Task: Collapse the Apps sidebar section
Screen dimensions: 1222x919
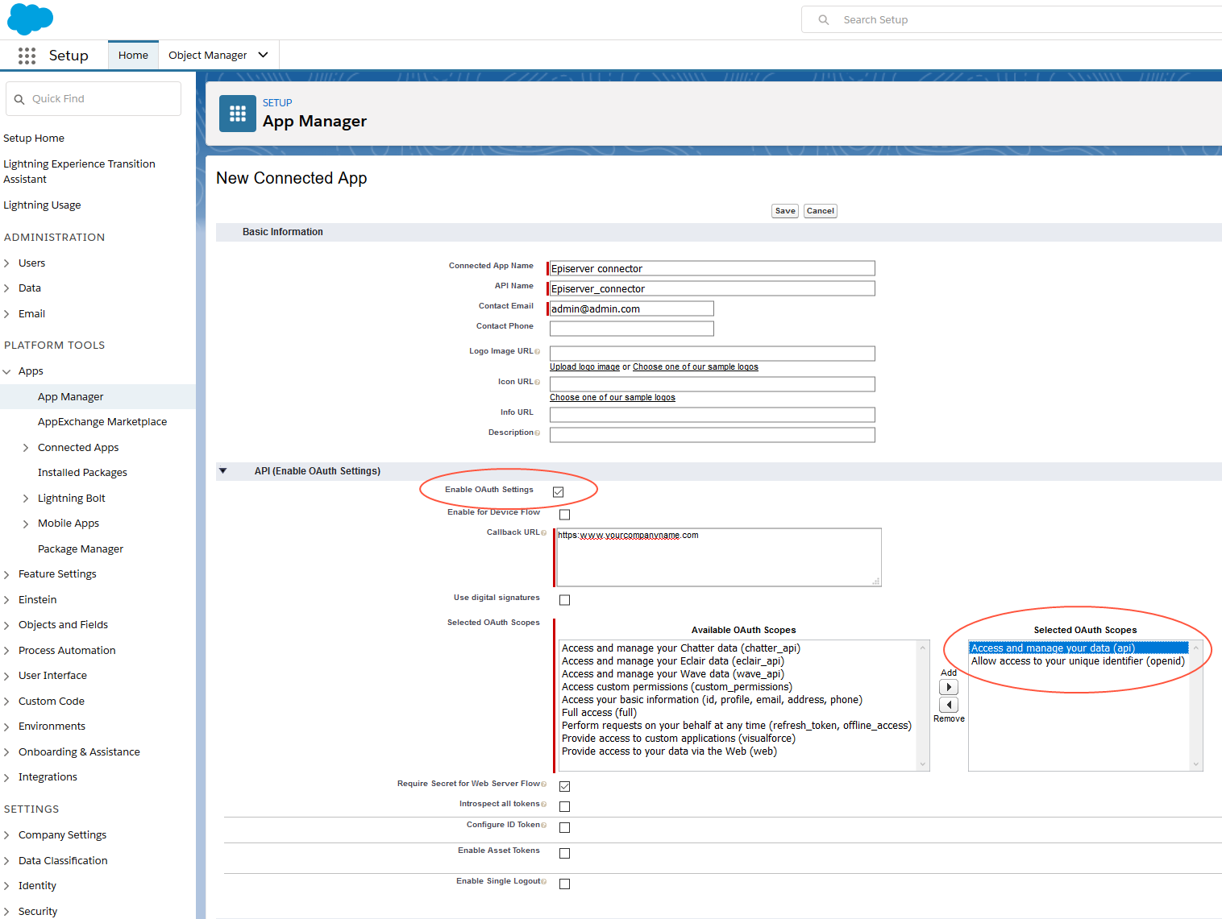Action: (x=8, y=370)
